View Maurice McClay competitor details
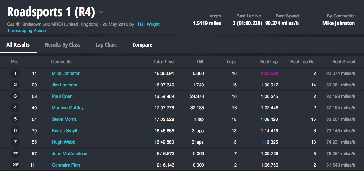Screen dimensions: 364x171 68,108
